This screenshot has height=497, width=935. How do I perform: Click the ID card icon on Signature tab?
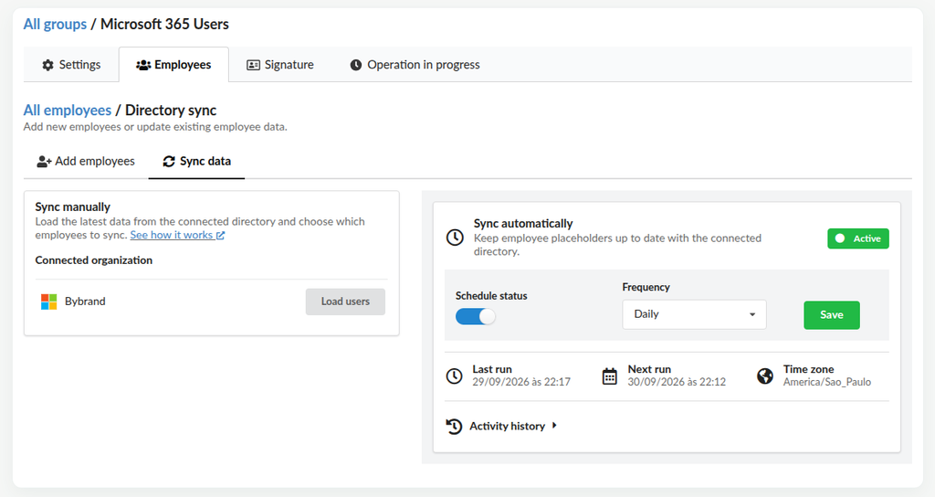(254, 65)
